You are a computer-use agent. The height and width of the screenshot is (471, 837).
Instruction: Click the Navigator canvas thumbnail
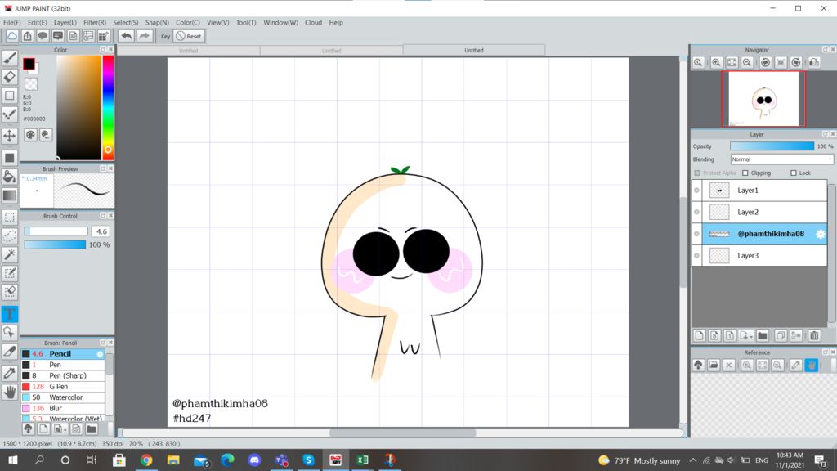(763, 99)
